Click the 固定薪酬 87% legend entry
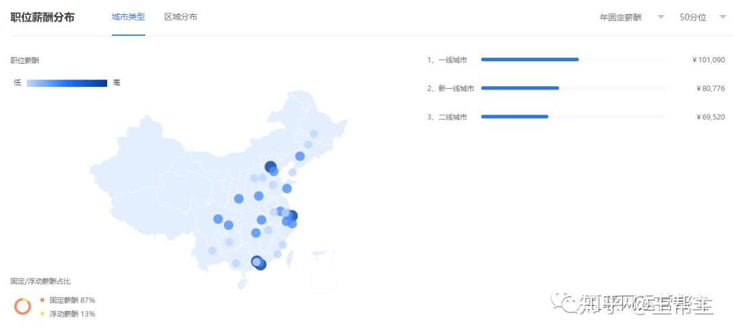 click(x=69, y=300)
